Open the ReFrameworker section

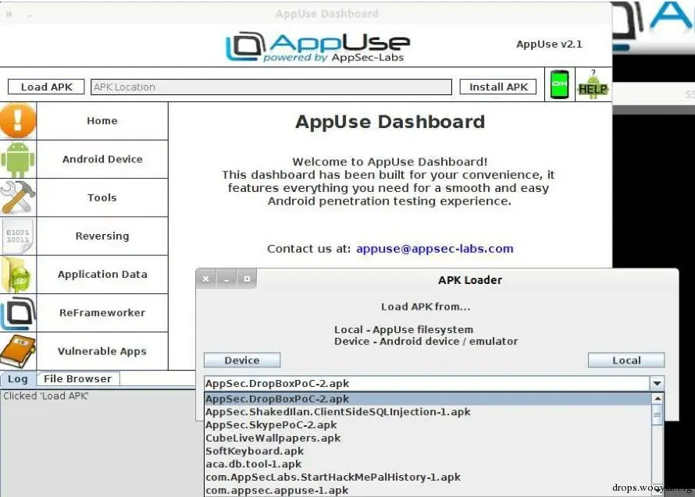coord(102,313)
